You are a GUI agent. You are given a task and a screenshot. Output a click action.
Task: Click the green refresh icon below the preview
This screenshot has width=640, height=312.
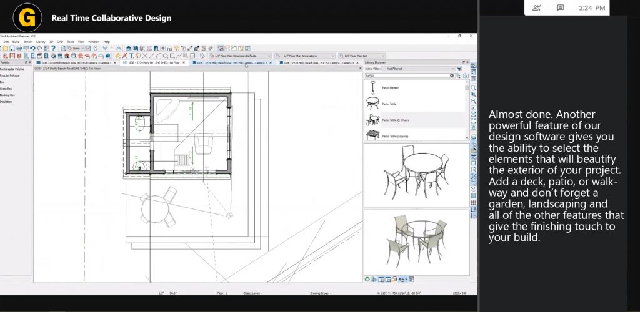367,280
